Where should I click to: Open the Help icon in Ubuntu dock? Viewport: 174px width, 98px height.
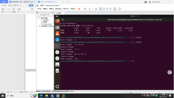[x=57, y=40]
